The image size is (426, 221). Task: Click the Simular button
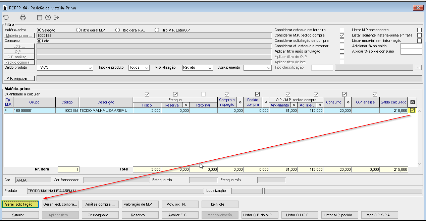pos(20,215)
